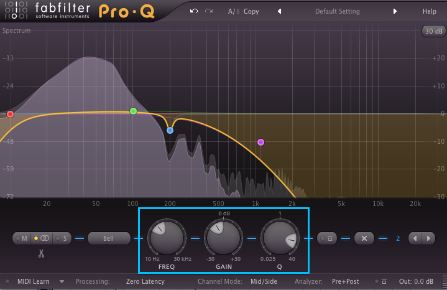Screen dimensions: 447x290
Task: Set band to Mid channel (M)
Action: point(22,238)
